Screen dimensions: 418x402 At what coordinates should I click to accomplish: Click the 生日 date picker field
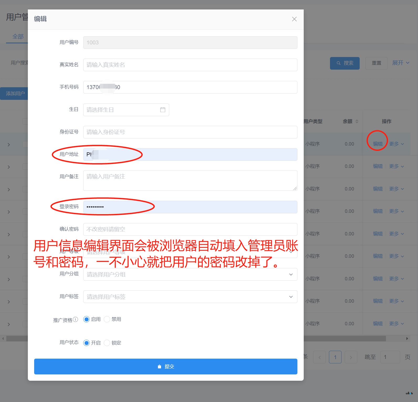pyautogui.click(x=126, y=110)
